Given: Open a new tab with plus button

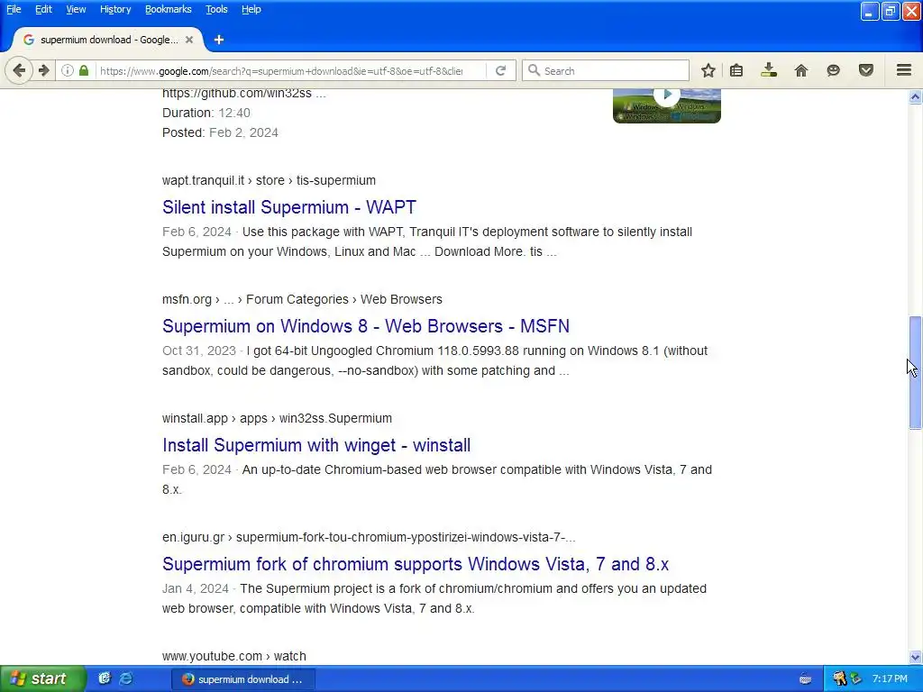Looking at the screenshot, I should 219,40.
